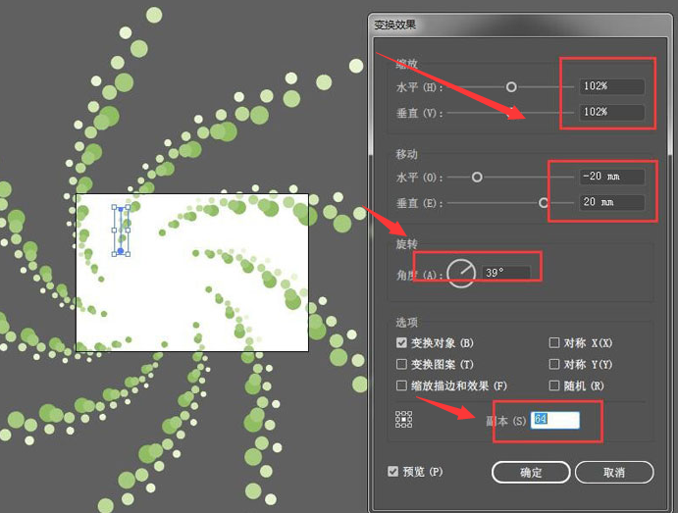Click the vertical scale 102% field
Viewport: 678px width, 513px height.
(x=611, y=112)
